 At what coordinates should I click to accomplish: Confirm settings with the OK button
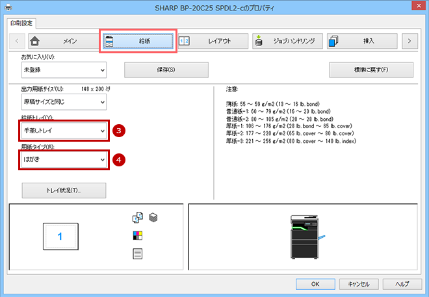tap(315, 284)
